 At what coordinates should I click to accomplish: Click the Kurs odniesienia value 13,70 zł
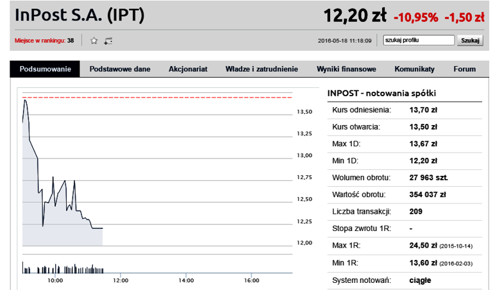423,110
